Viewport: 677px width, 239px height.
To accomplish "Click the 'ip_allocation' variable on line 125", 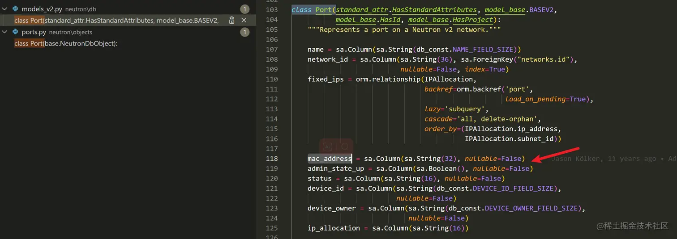I will point(334,228).
